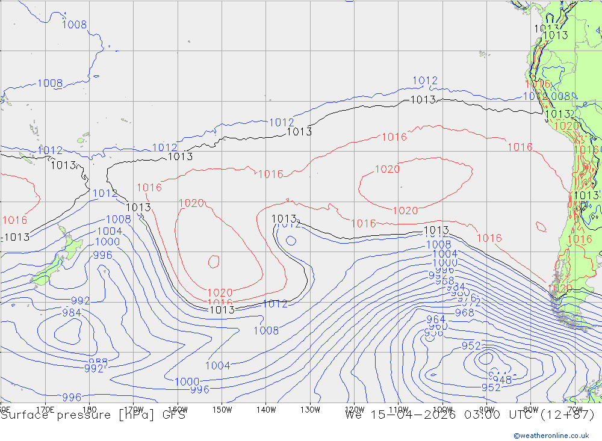
Task: Click the 150W longitude axis label
Action: 222,410
